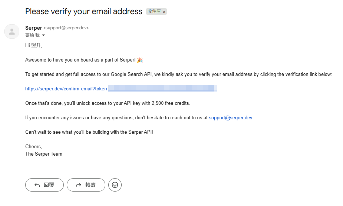Image resolution: width=343 pixels, height=206 pixels.
Task: Click the sender name Serper
Action: 33,28
